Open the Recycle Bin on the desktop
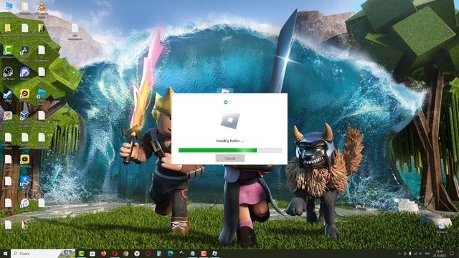The image size is (459, 258). tap(441, 224)
